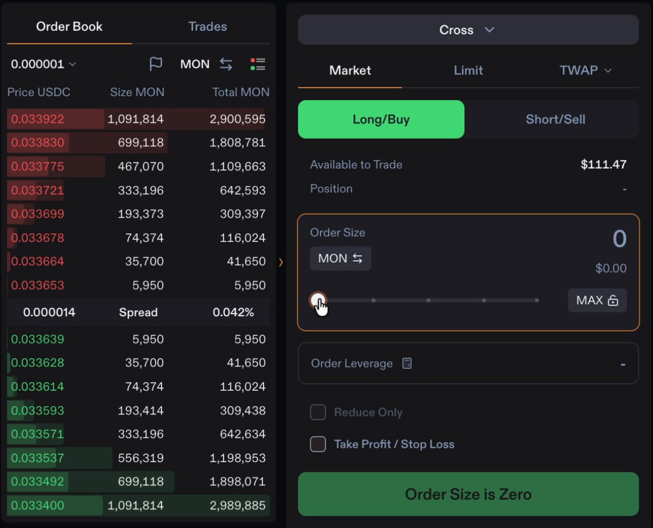Tick the Take Profit / Stop Loss checkbox
653x528 pixels.
pos(318,444)
